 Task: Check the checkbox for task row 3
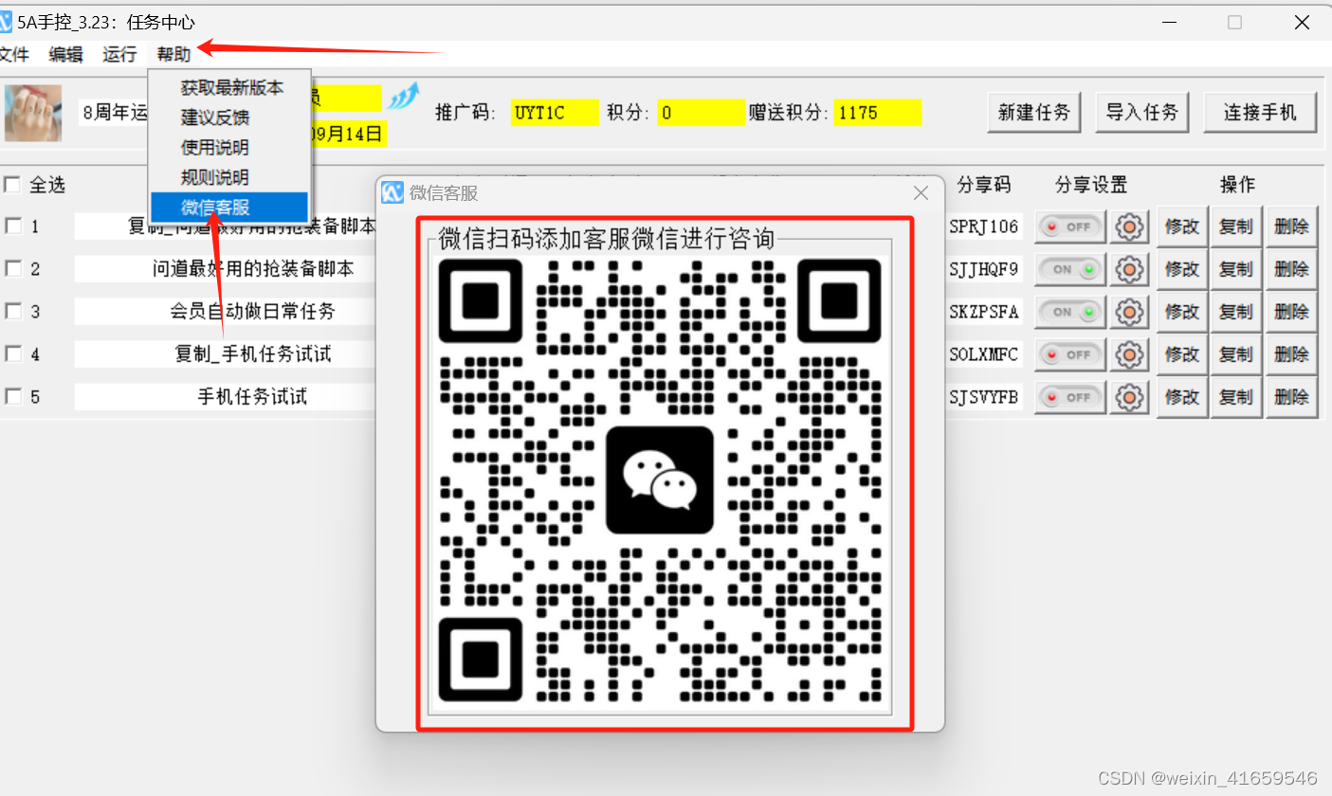(x=12, y=312)
